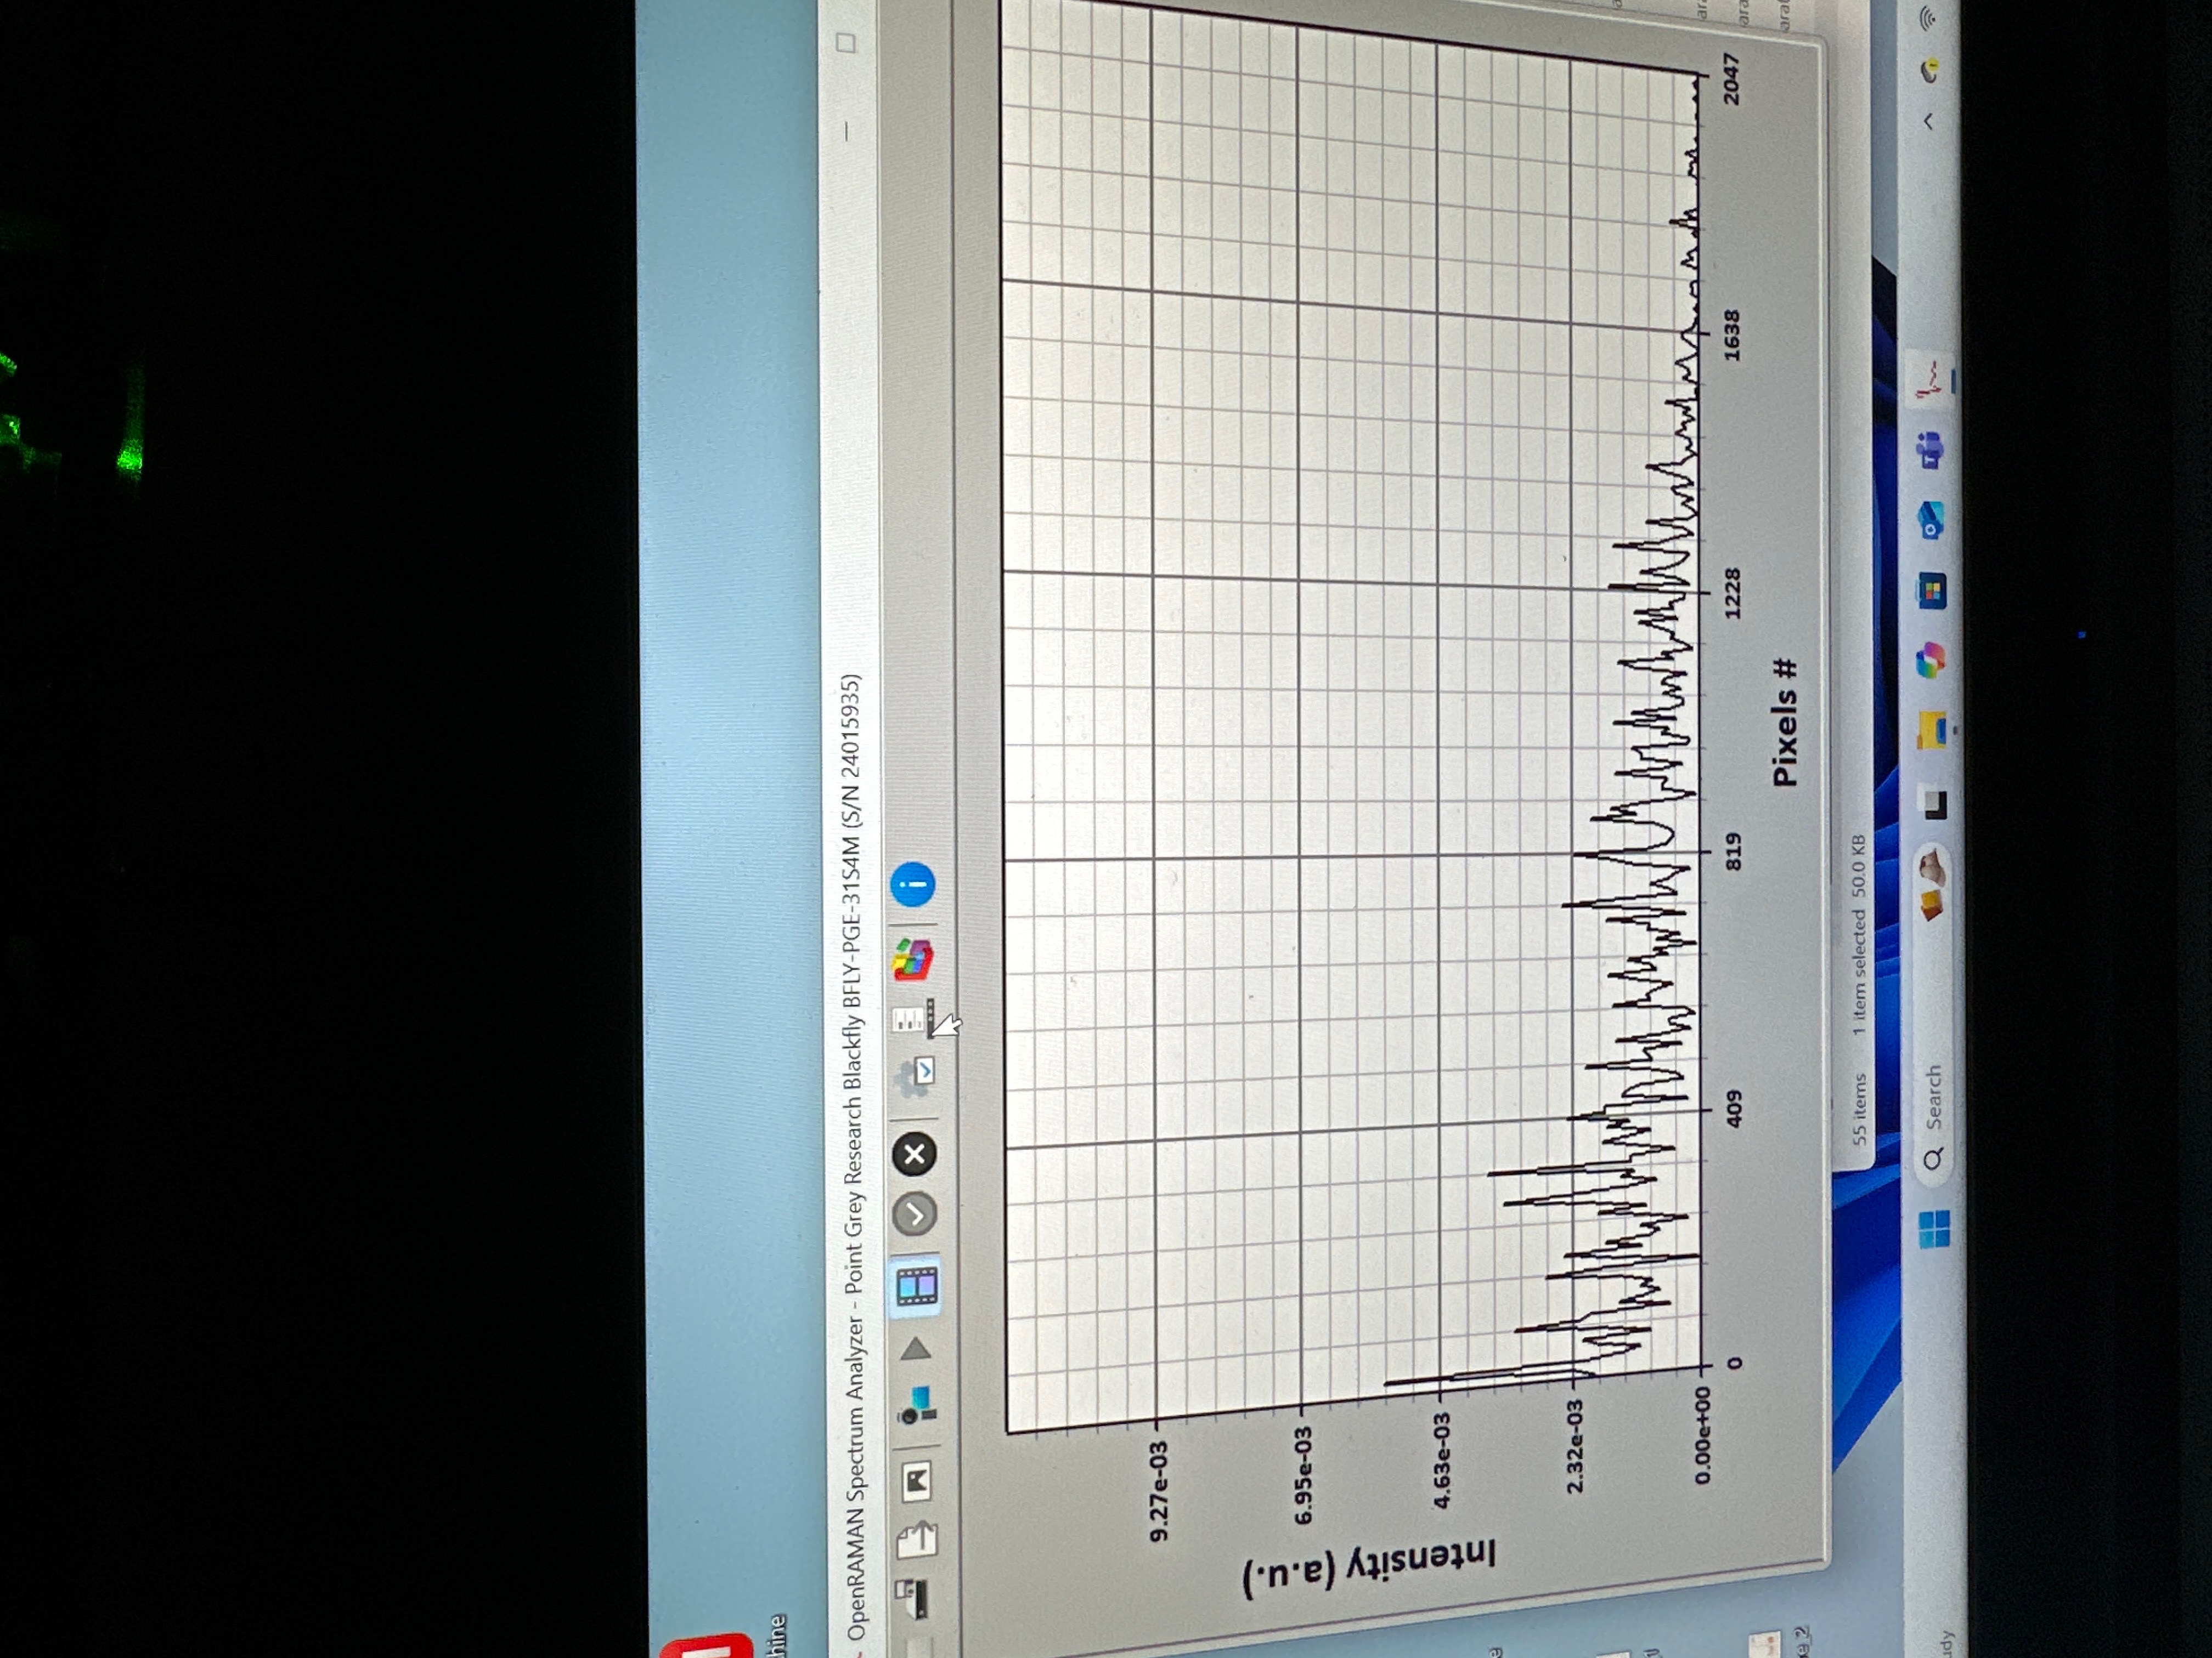2212x1658 pixels.
Task: Toggle the filmstrip live view button
Action: (916, 1286)
